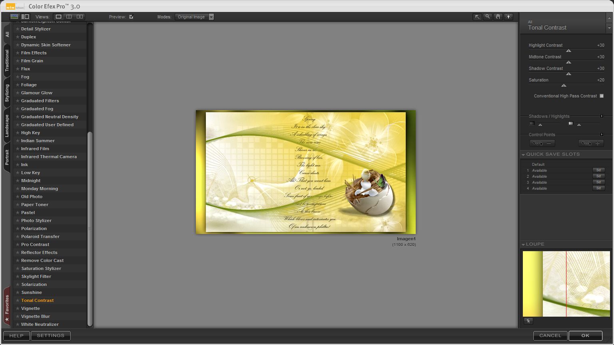This screenshot has width=614, height=345.
Task: Favorite star for Glamour Glow filter
Action: (x=18, y=93)
